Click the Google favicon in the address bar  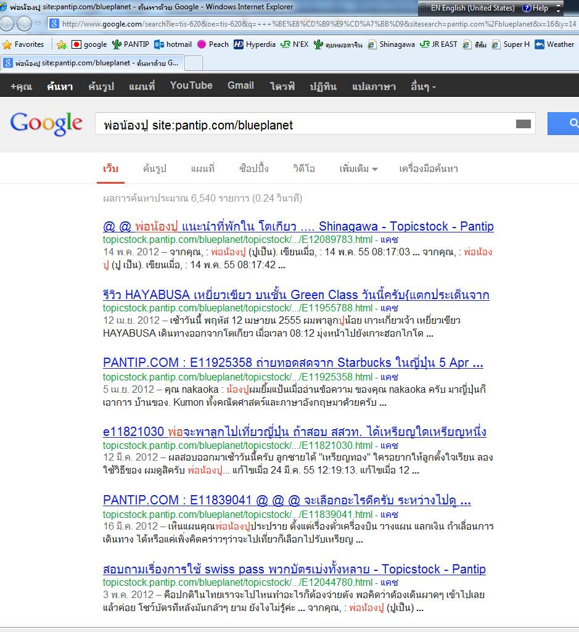tap(54, 23)
